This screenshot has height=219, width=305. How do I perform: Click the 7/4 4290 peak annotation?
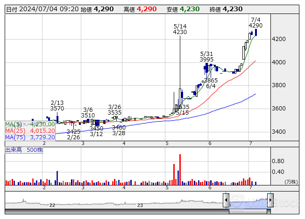click(255, 23)
